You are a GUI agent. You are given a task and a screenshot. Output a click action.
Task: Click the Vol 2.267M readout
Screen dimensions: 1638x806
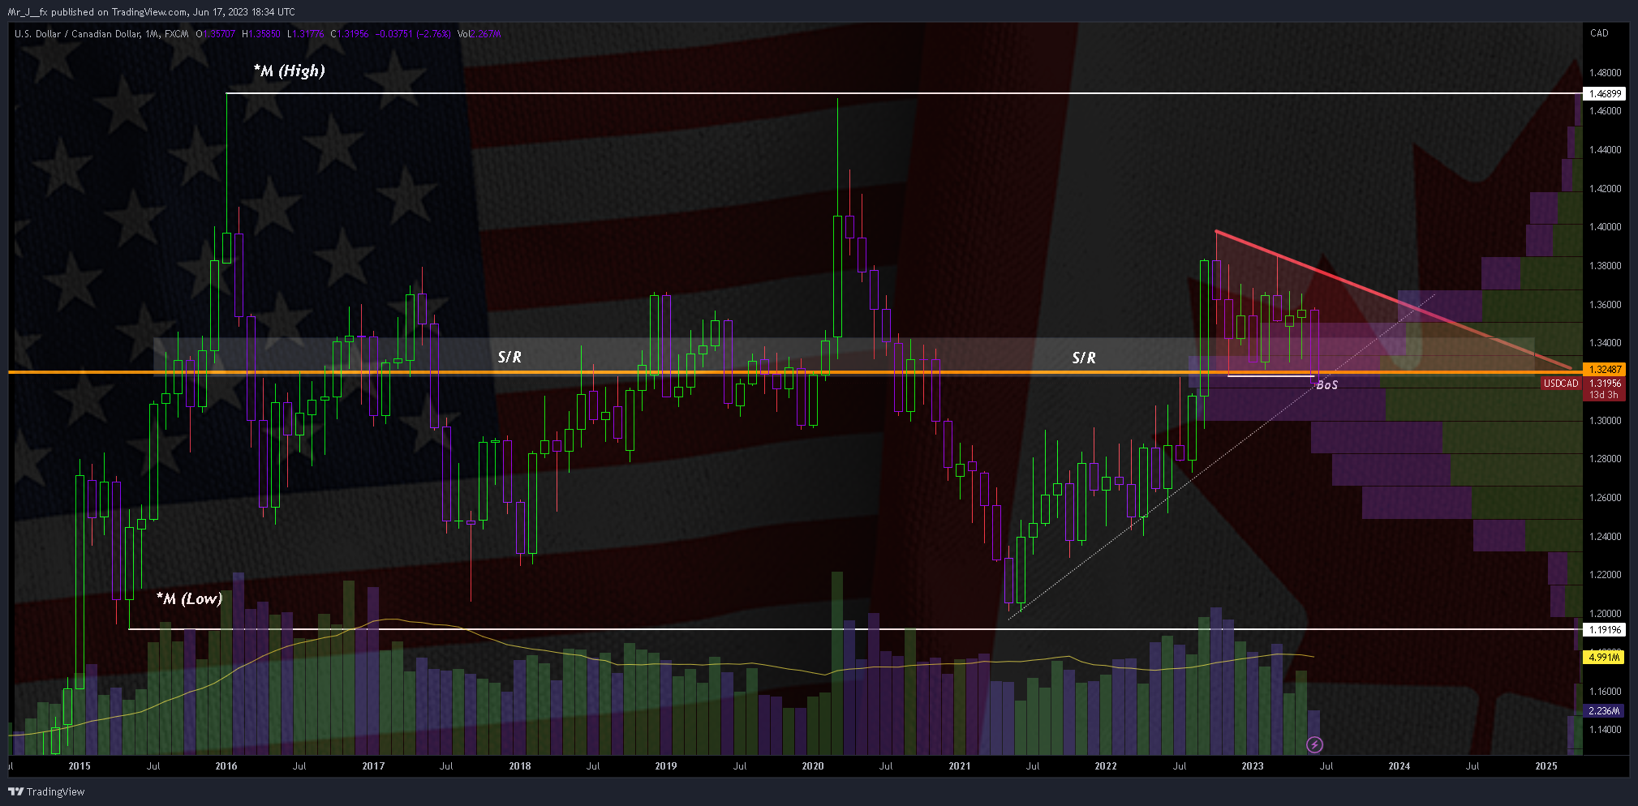479,34
